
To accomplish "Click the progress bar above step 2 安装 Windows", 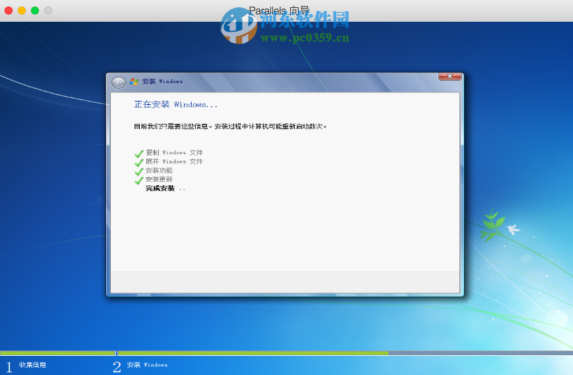I will 345,353.
